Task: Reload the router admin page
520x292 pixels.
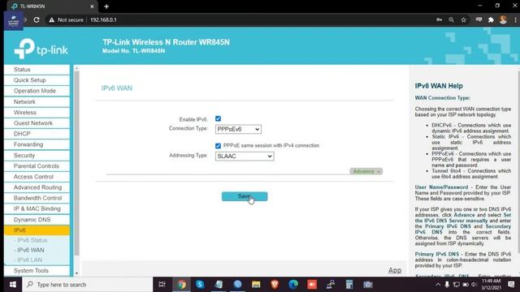Action: pos(37,19)
